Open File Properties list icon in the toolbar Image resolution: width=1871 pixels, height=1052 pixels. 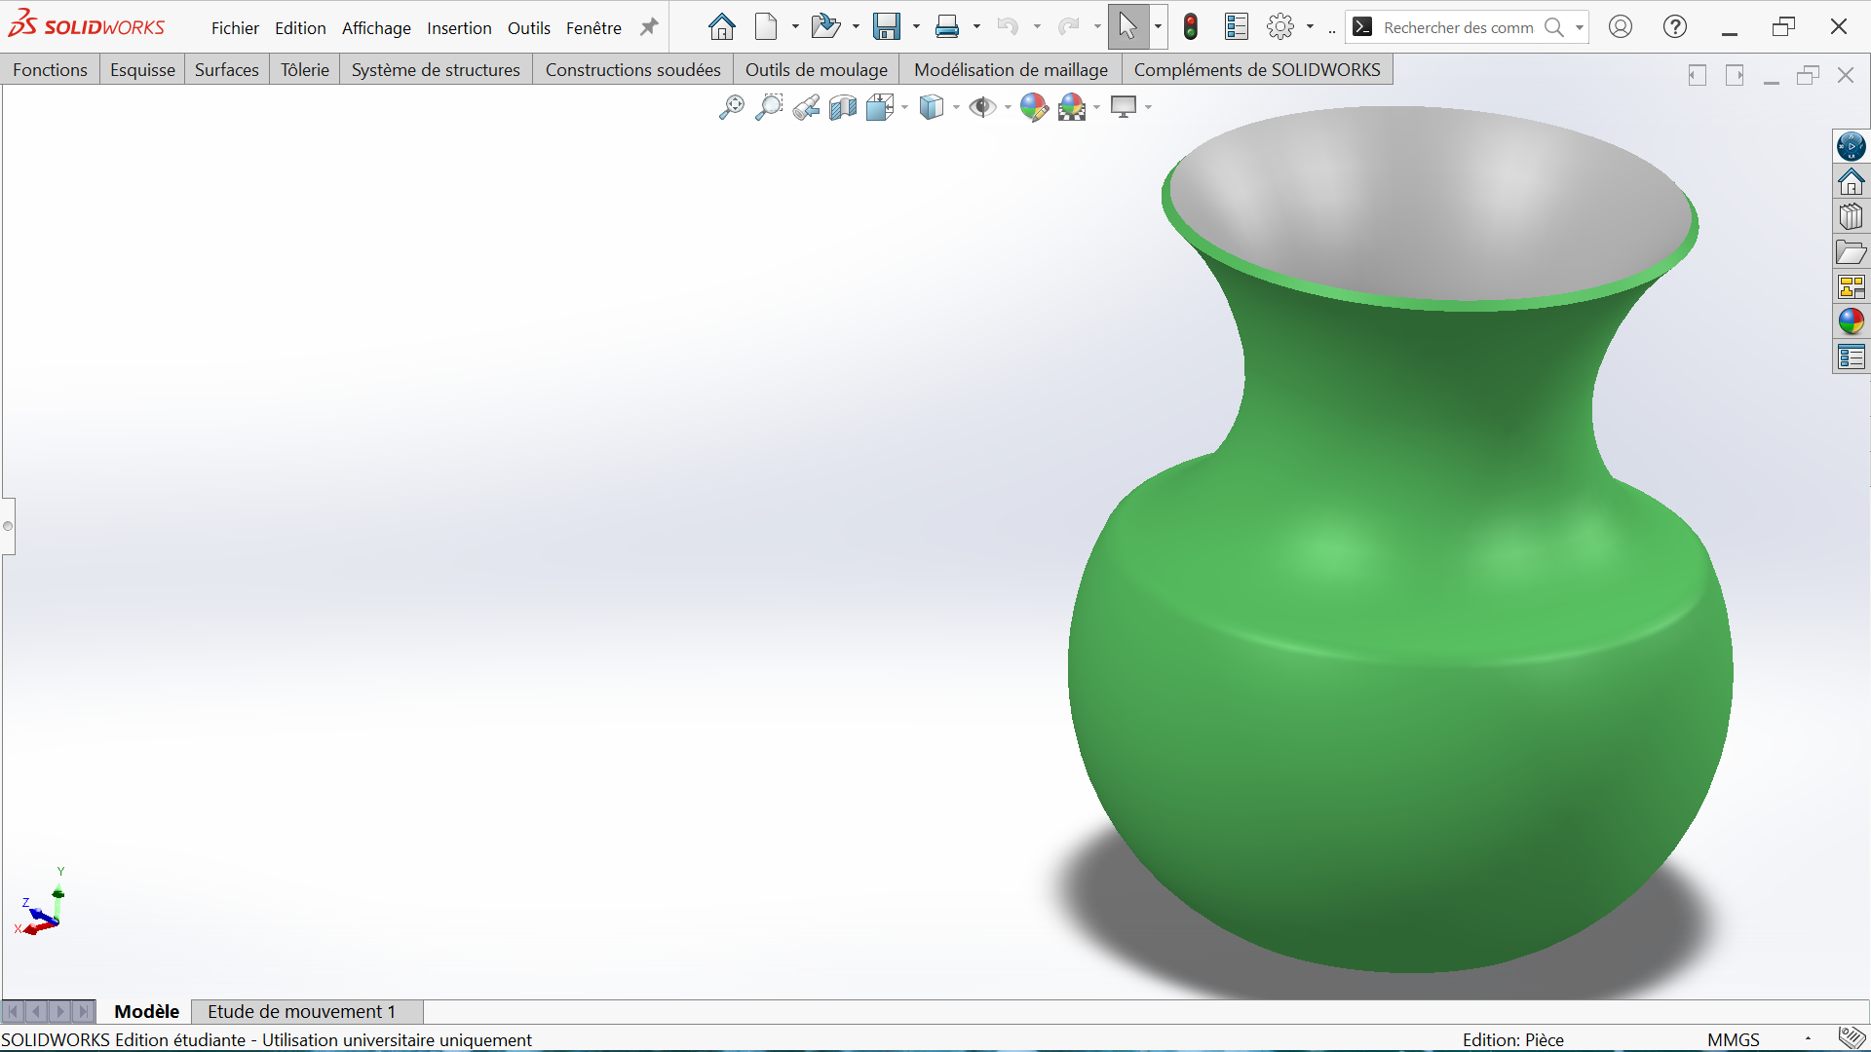click(1236, 27)
